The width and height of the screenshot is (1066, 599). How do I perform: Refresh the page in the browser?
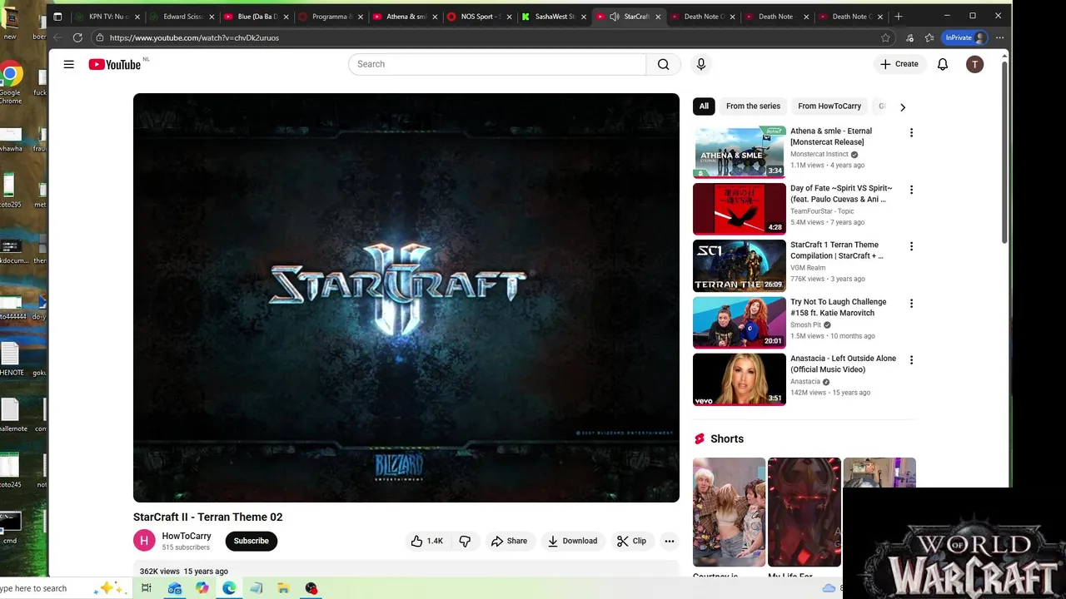coord(77,37)
